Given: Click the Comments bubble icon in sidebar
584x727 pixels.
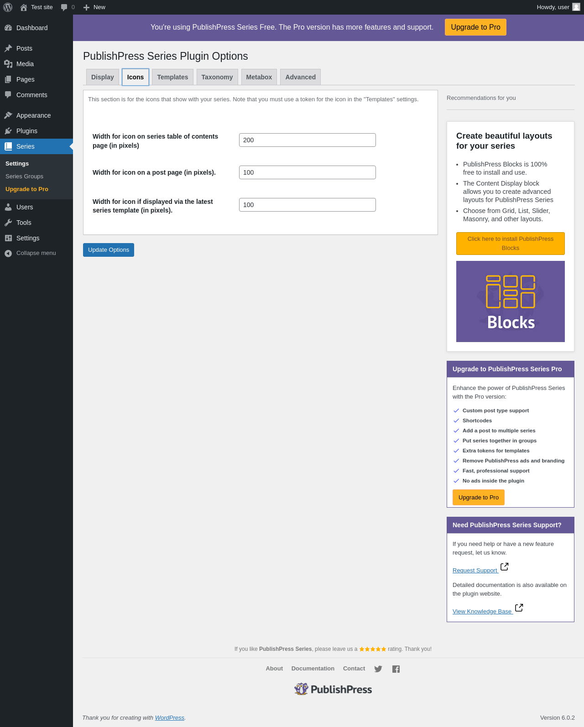Looking at the screenshot, I should coord(8,95).
